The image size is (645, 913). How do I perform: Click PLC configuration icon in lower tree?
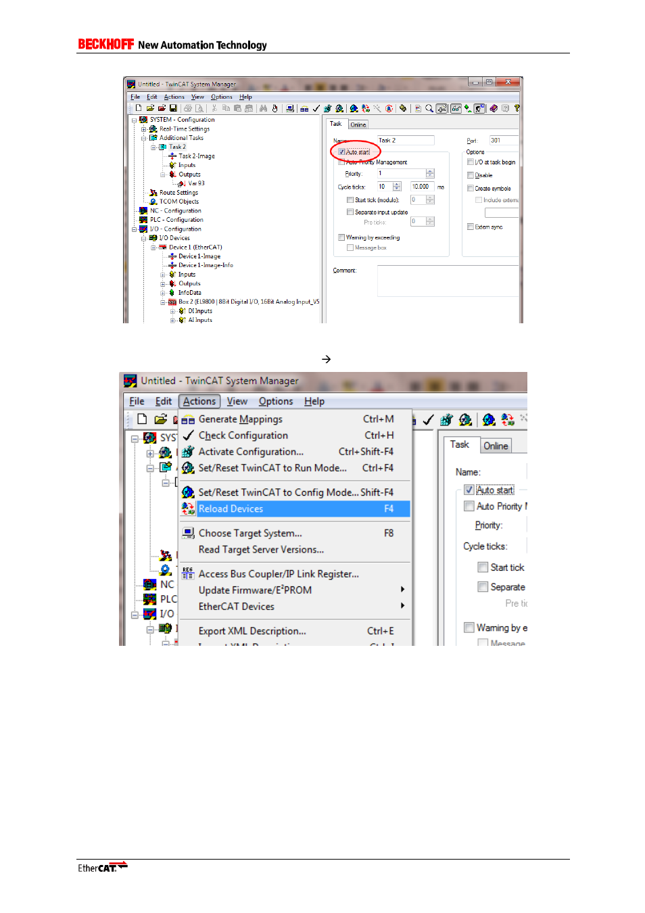149,599
